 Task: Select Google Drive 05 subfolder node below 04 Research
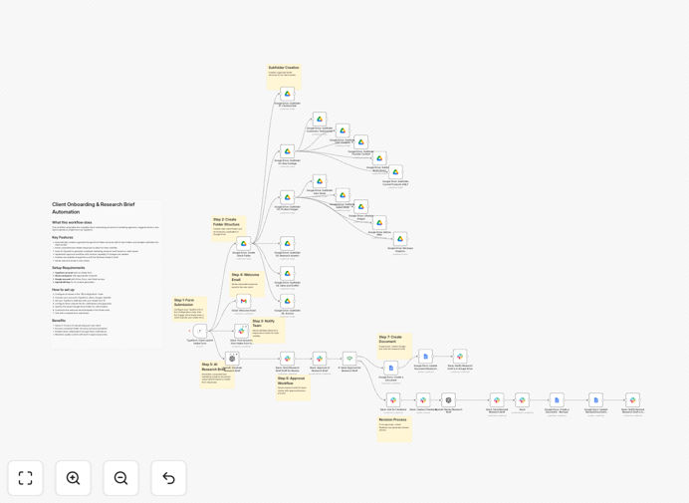[x=288, y=274]
